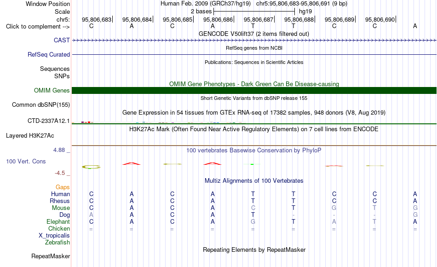The image size is (437, 267).
Task: Select the OMIM Genes track label
Action: (x=52, y=90)
